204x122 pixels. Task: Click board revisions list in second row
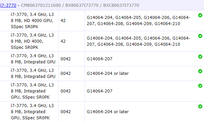click(138, 41)
